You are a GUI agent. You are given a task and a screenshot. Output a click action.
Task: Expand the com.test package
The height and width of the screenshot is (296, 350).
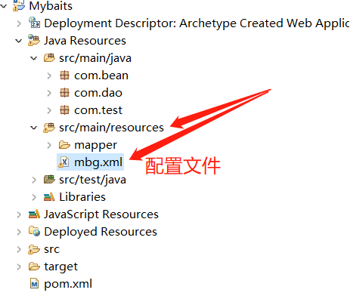tap(49, 110)
